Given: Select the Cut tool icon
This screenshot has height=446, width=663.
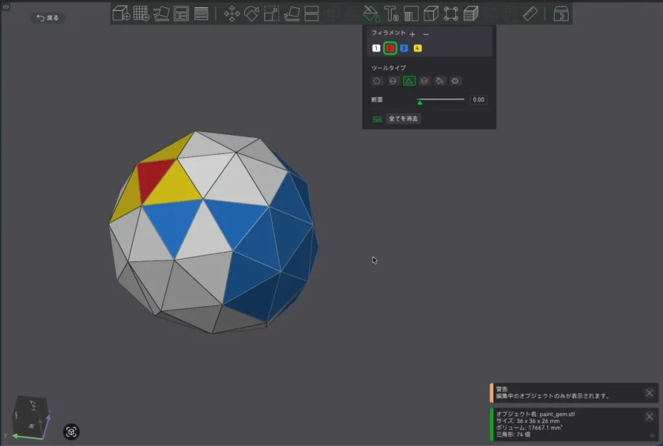Looking at the screenshot, I should tap(311, 14).
